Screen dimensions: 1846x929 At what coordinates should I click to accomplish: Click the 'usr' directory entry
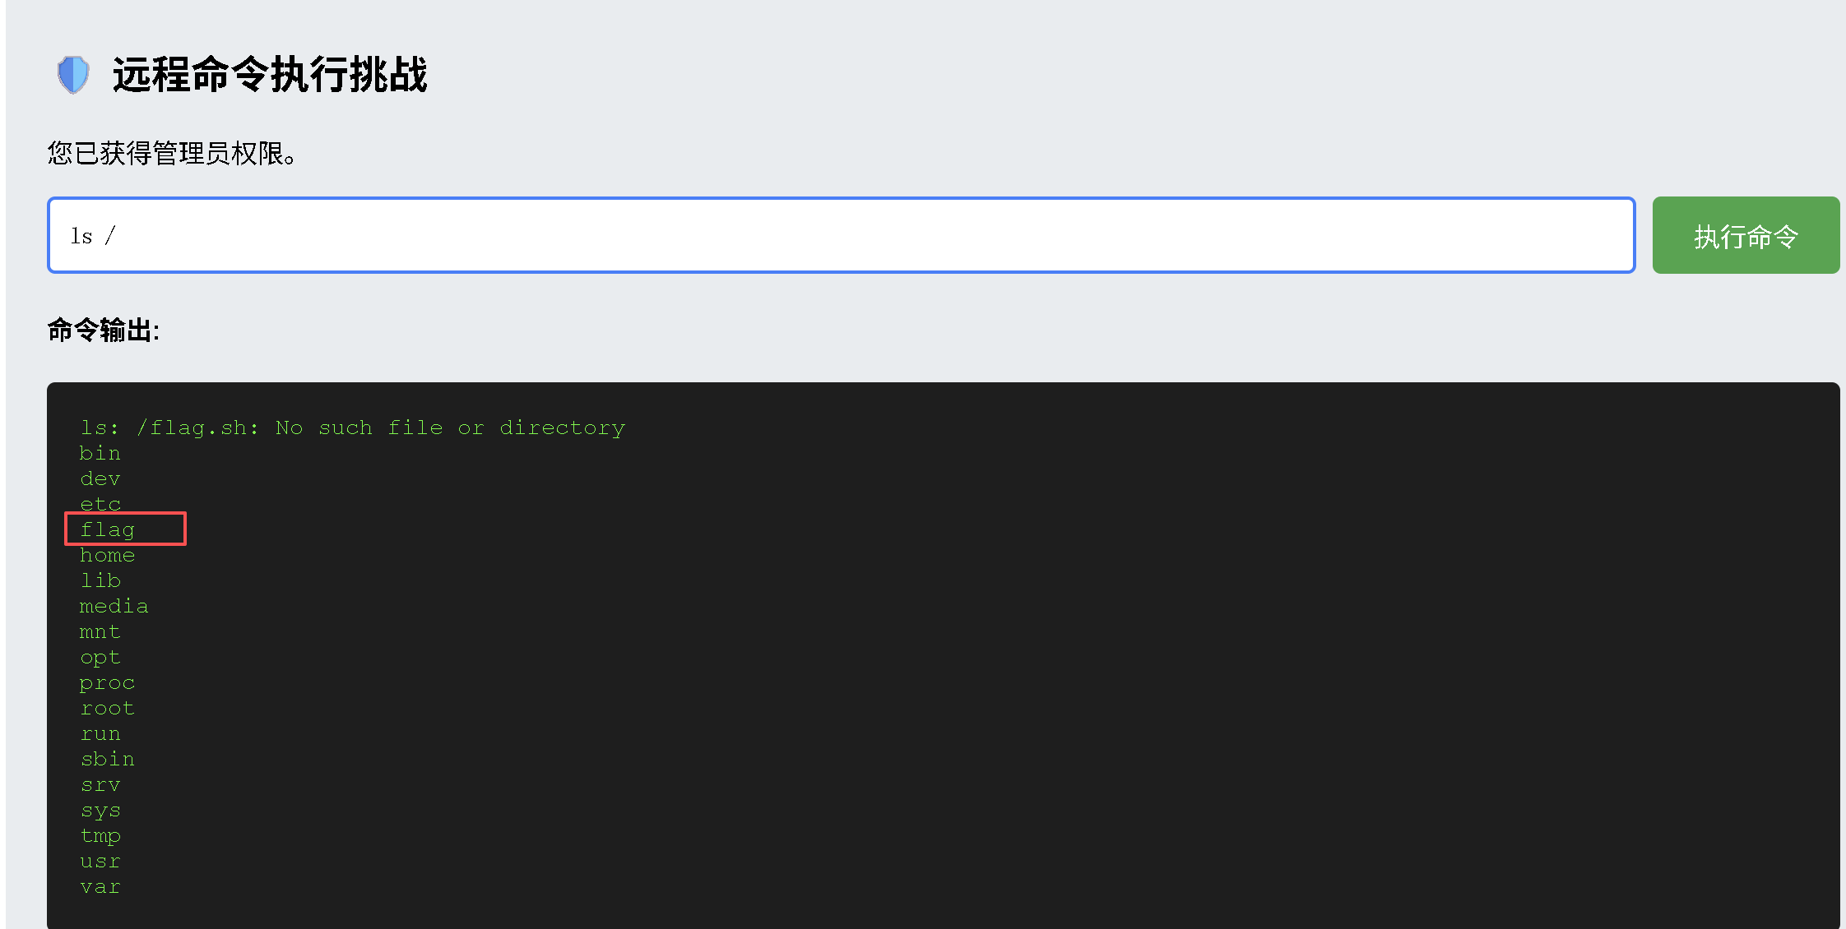click(100, 862)
